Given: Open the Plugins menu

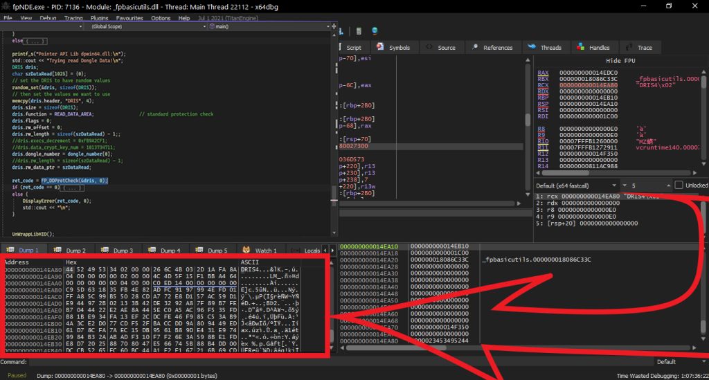Looking at the screenshot, I should tap(100, 18).
